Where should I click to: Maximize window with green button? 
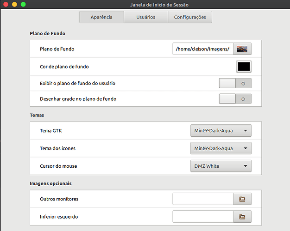tap(23, 4)
